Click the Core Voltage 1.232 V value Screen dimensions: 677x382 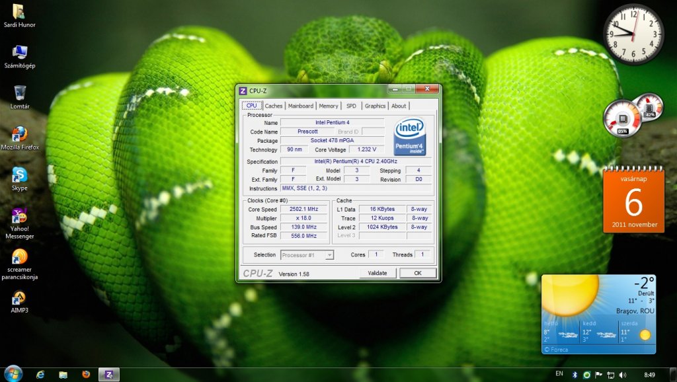pos(366,149)
